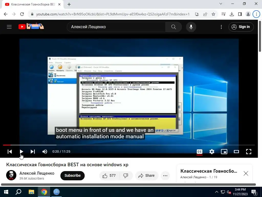Open the Алексей Лещенко channel avatar

(11, 175)
